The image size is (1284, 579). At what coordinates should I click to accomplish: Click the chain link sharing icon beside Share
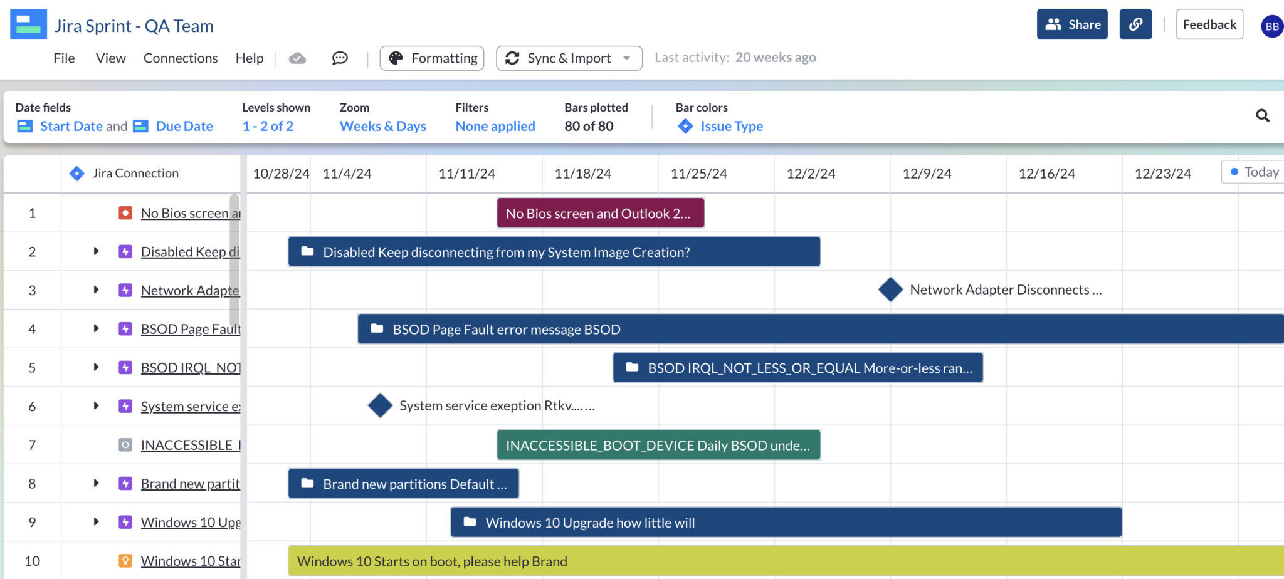coord(1135,24)
